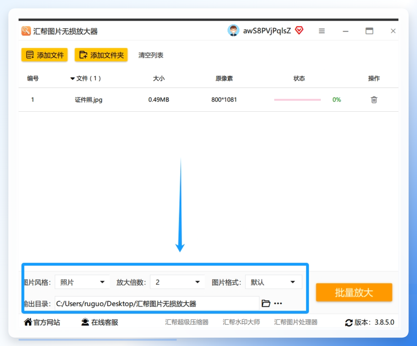
Task: Click the 大小 column header
Action: [x=159, y=78]
